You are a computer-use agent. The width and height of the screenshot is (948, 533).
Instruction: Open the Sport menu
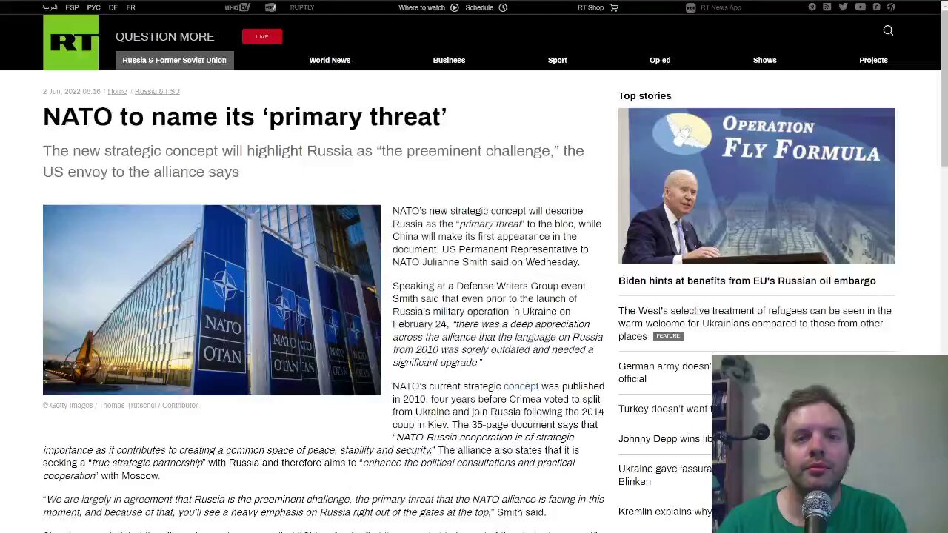[x=557, y=60]
